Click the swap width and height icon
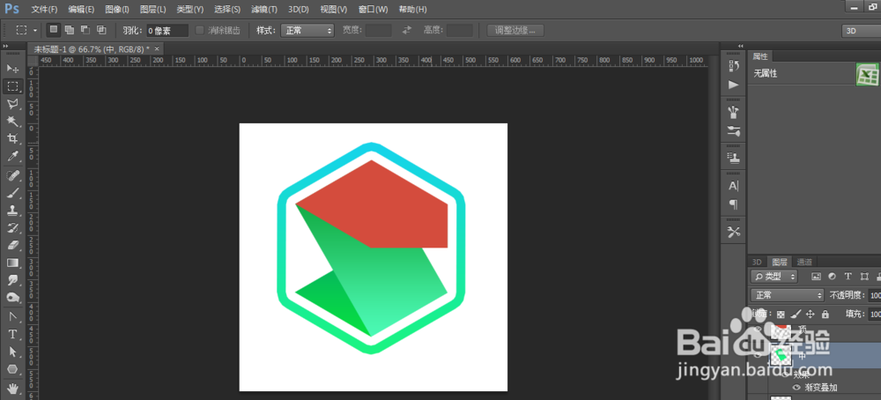This screenshot has width=881, height=400. pyautogui.click(x=407, y=30)
